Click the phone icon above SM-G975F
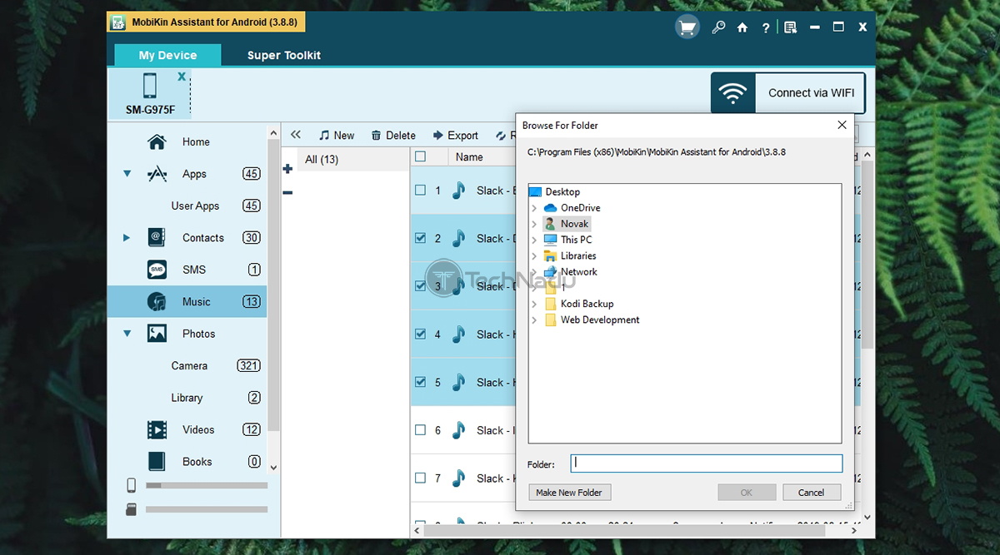 [x=150, y=85]
